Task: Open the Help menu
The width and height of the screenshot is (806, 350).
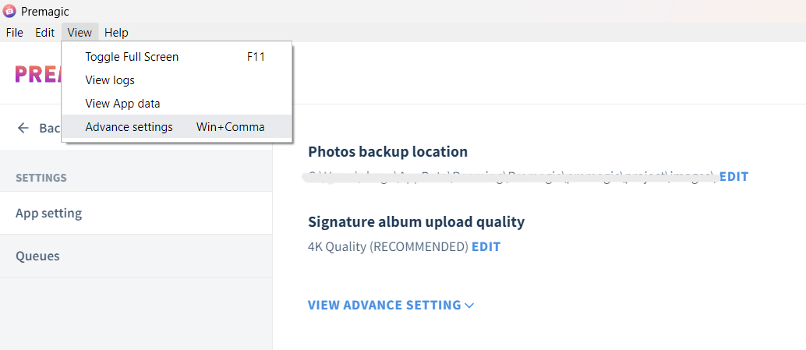Action: [x=116, y=33]
